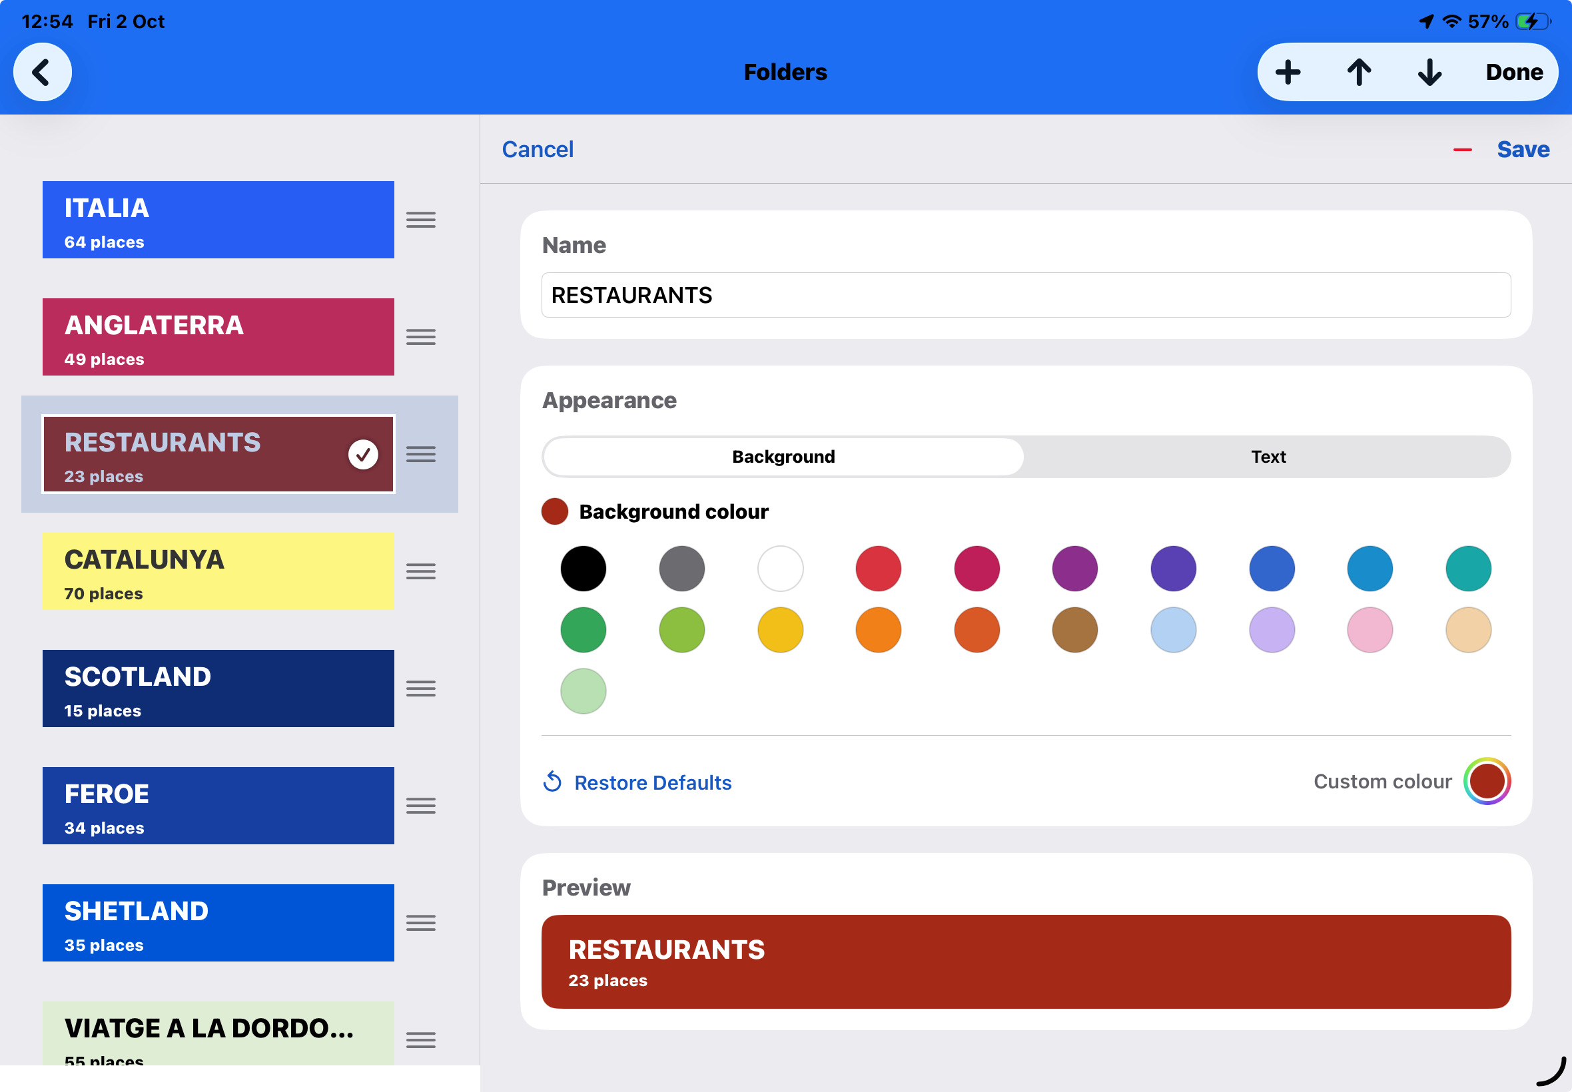Save the folder changes
This screenshot has height=1092, width=1572.
point(1523,149)
